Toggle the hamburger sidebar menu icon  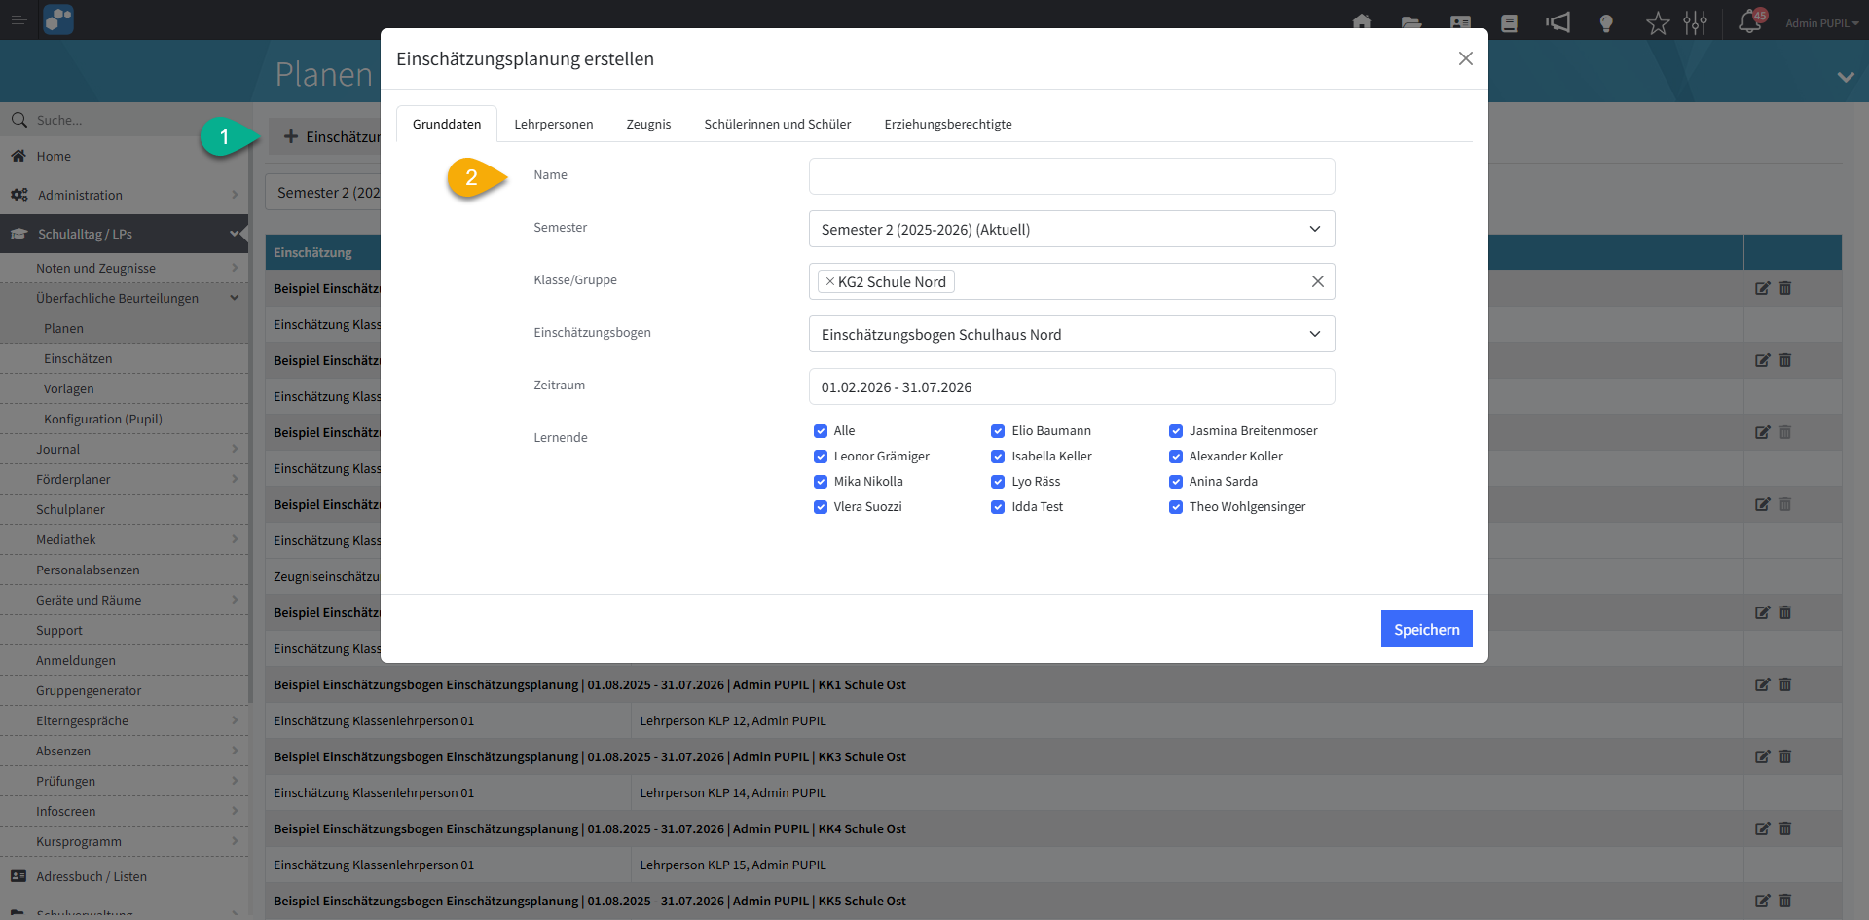pyautogui.click(x=18, y=19)
